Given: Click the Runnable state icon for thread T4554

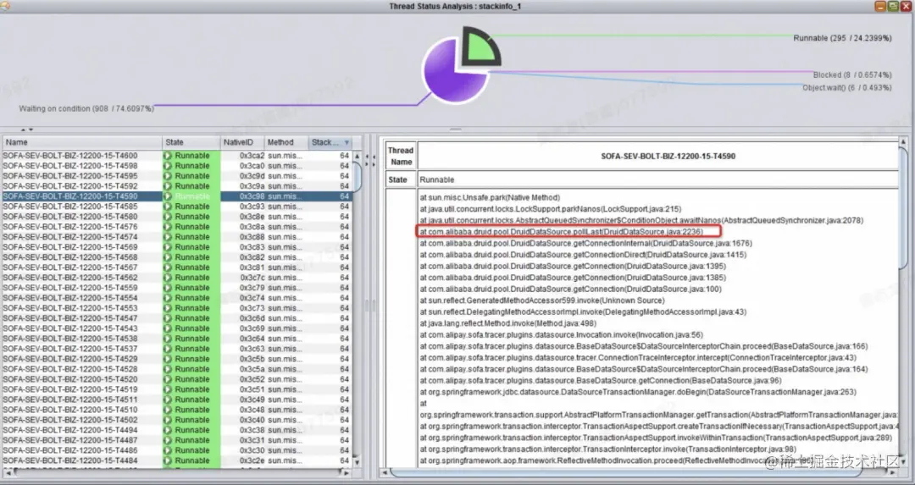Looking at the screenshot, I should 168,298.
